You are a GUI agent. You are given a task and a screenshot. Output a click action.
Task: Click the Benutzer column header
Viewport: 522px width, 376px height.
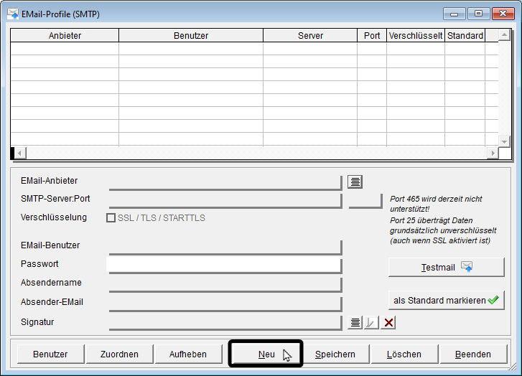[191, 36]
